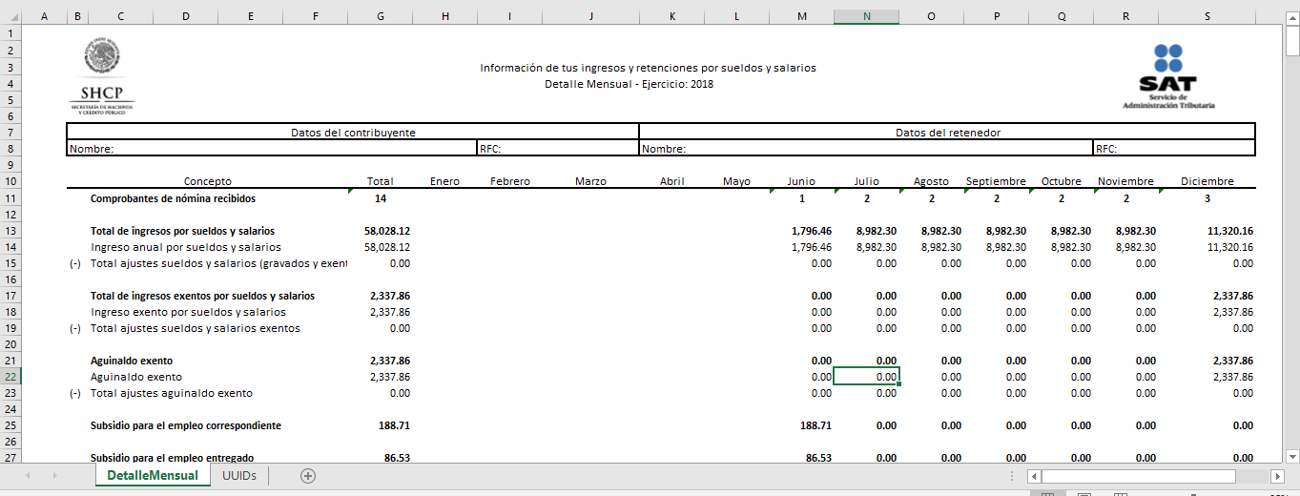The image size is (1300, 496).
Task: Switch to the UUIDs sheet tab
Action: tap(239, 475)
